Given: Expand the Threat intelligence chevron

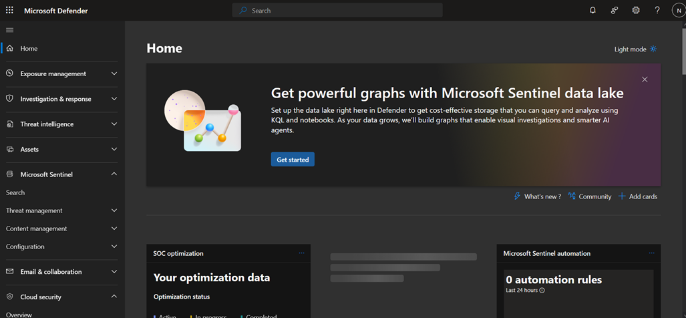Looking at the screenshot, I should [x=114, y=124].
